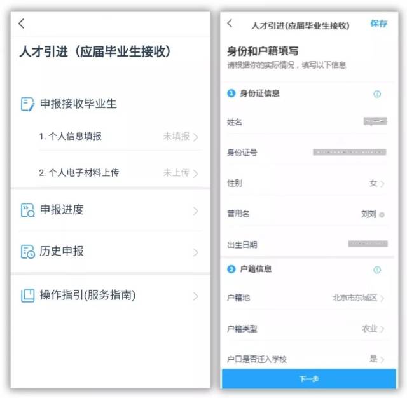Screen dimensions: 407x398
Task: Click the 申报进度 search progress icon
Action: (x=27, y=210)
